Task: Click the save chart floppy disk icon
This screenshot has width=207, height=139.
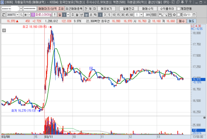Action: 170,14
